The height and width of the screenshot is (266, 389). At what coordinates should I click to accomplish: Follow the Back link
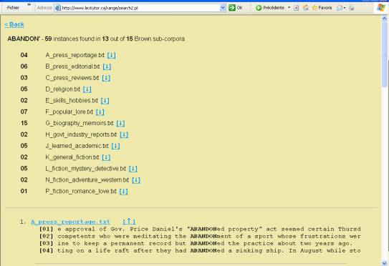pos(14,24)
